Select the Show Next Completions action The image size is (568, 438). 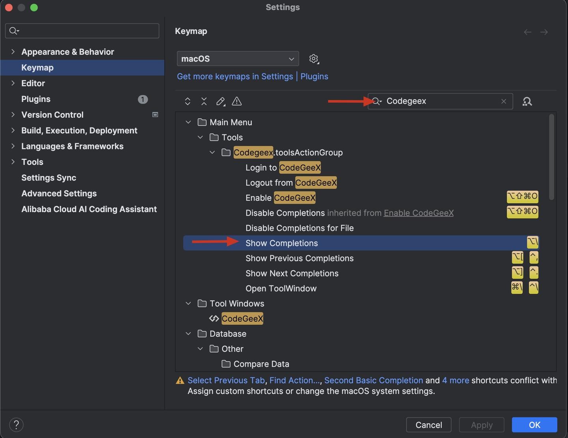292,273
